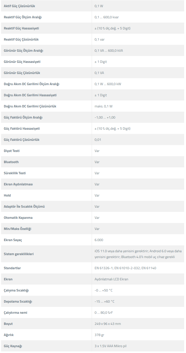Click the Bluetooth row label
Viewport: 186px width, 353px height.
[x=11, y=162]
